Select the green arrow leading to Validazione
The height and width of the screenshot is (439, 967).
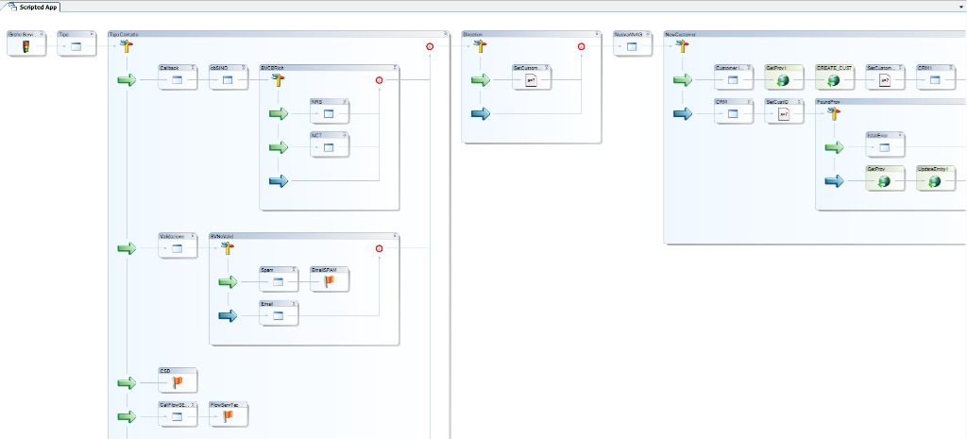(127, 248)
